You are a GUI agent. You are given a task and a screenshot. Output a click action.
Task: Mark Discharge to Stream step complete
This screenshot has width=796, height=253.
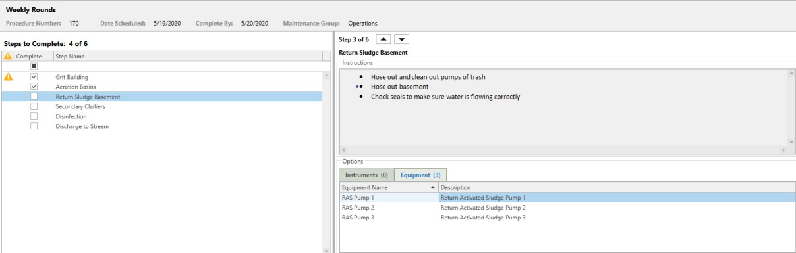(34, 126)
